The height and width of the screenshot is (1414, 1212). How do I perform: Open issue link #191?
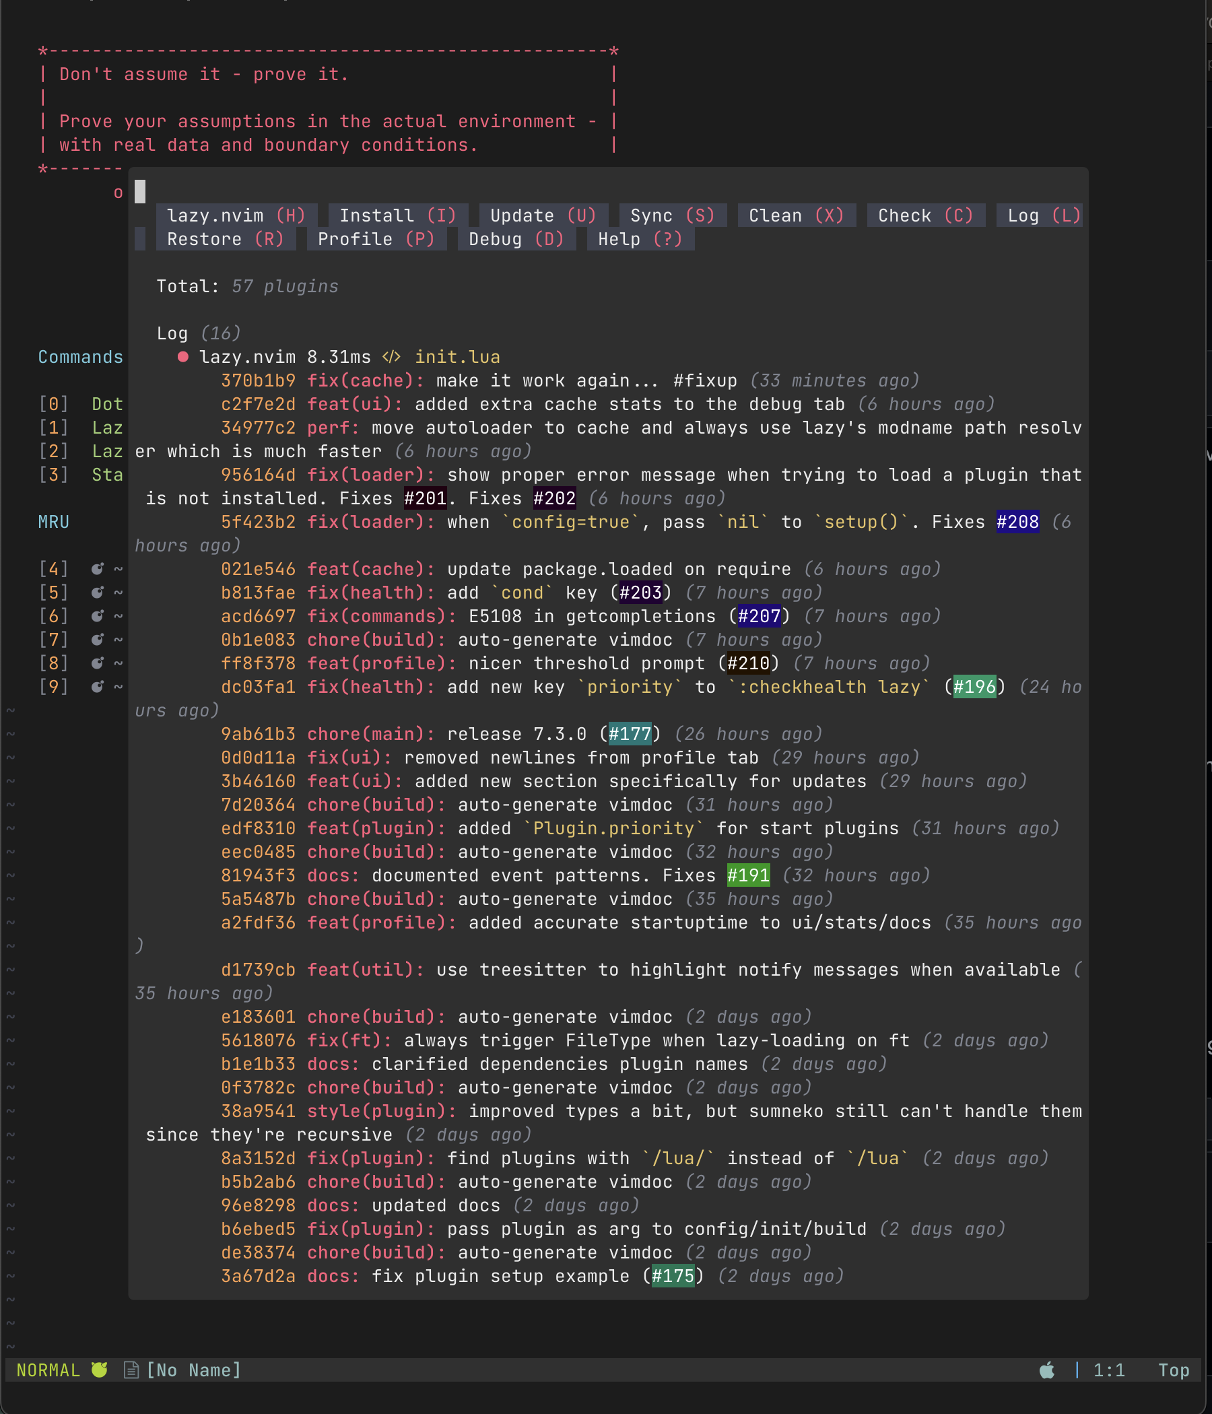click(x=749, y=875)
